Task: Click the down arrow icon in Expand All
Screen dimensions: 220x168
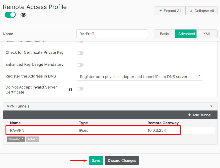Action: pyautogui.click(x=161, y=11)
